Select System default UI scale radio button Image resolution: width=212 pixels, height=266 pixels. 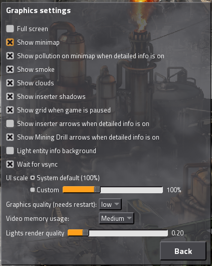pyautogui.click(x=33, y=178)
